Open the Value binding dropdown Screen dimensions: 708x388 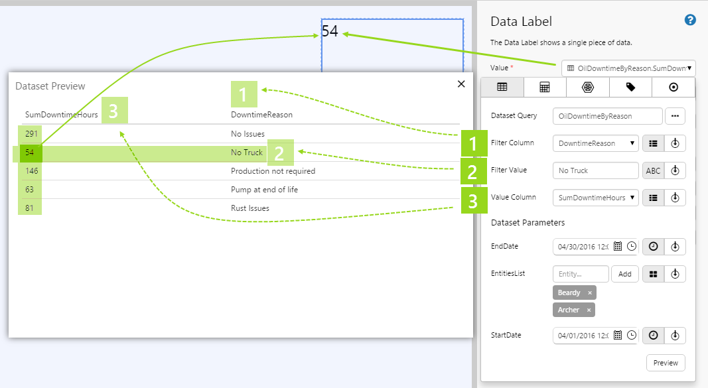(628, 68)
